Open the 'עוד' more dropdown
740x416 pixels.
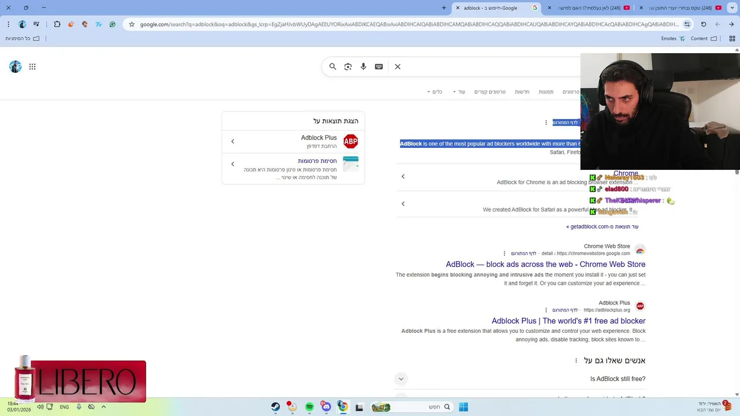coord(458,92)
